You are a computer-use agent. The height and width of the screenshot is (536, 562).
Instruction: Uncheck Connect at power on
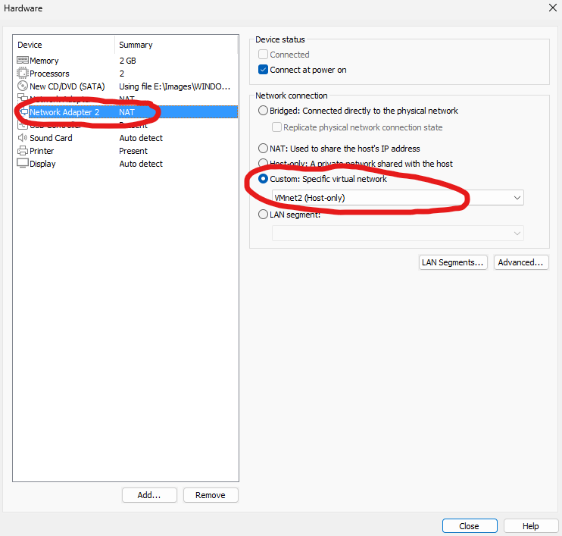click(x=264, y=70)
